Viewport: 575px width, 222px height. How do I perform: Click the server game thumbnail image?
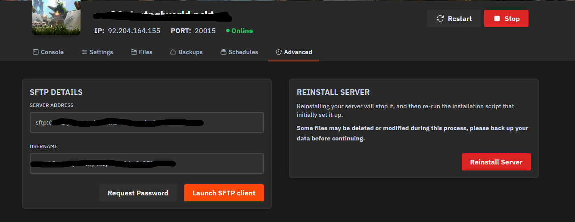(56, 17)
